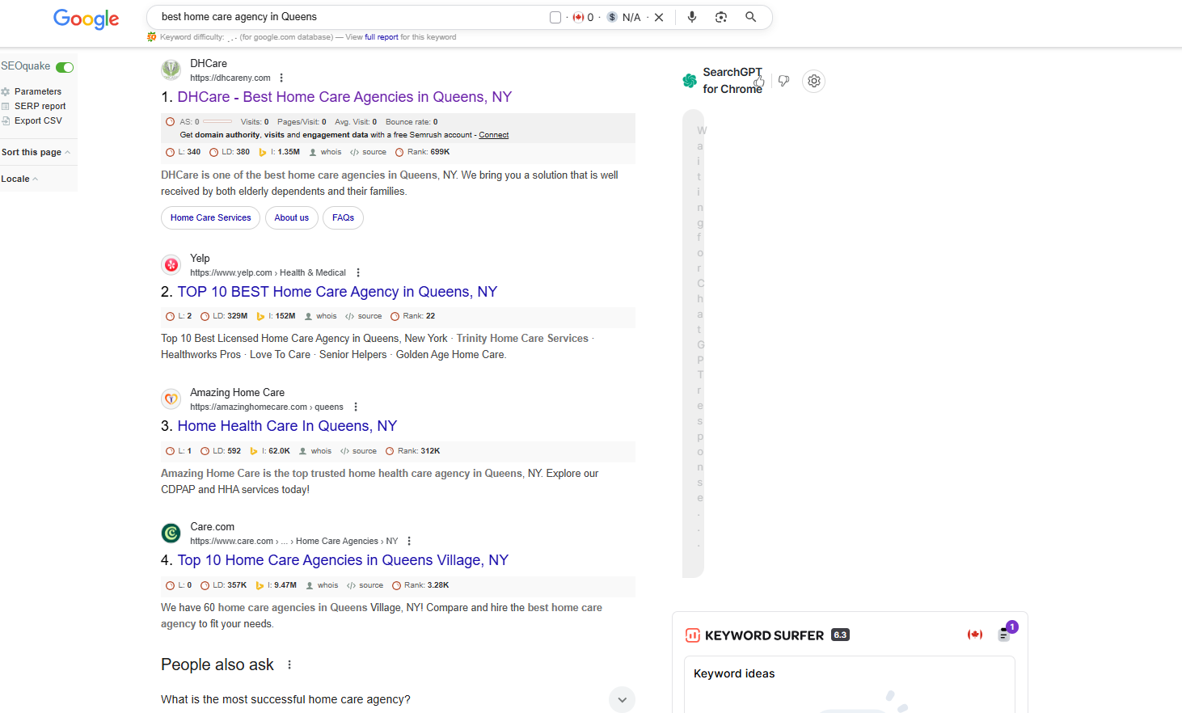Open SearchGPT settings gear icon
The image size is (1182, 713).
(814, 81)
